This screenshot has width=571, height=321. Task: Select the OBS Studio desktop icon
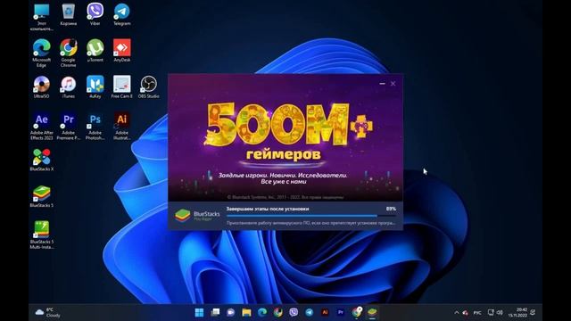pyautogui.click(x=149, y=87)
